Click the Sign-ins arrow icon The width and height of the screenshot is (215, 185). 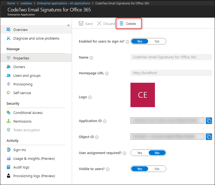click(x=8, y=149)
